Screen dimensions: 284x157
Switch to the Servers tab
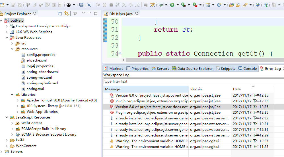click(160, 69)
